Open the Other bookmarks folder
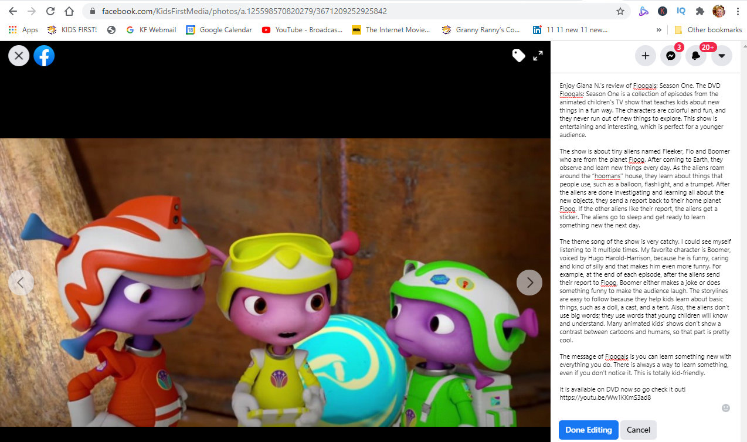This screenshot has height=442, width=747. click(x=708, y=30)
